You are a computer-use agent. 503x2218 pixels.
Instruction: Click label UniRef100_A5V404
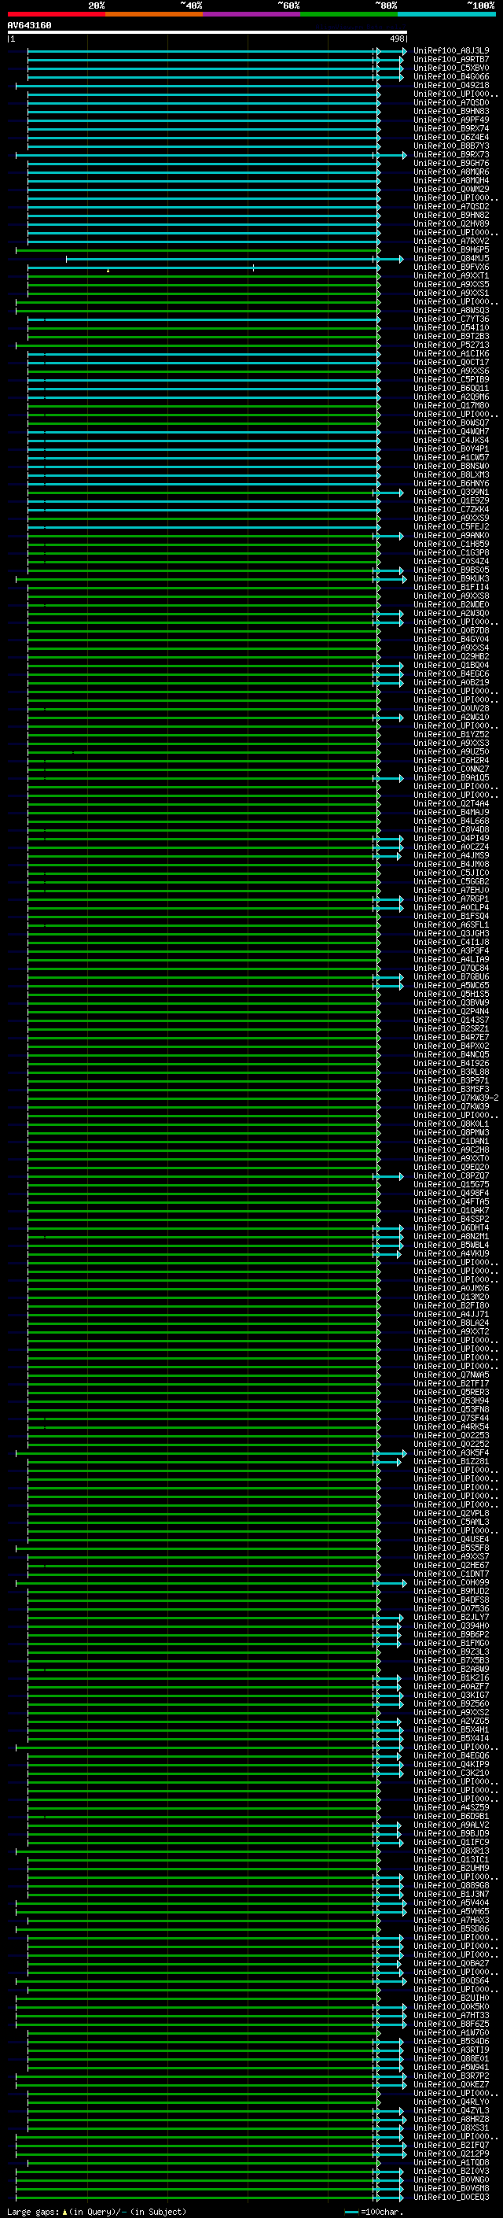pyautogui.click(x=451, y=1902)
